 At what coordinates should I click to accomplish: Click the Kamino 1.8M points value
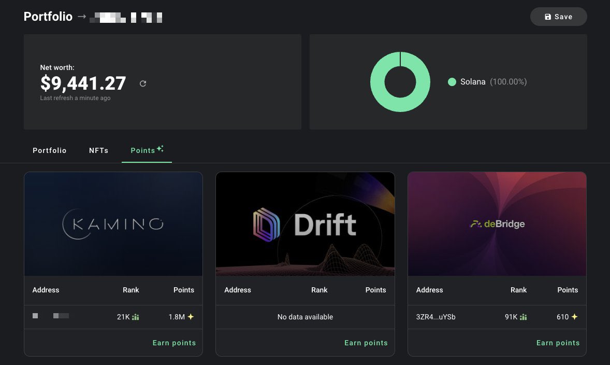click(177, 317)
